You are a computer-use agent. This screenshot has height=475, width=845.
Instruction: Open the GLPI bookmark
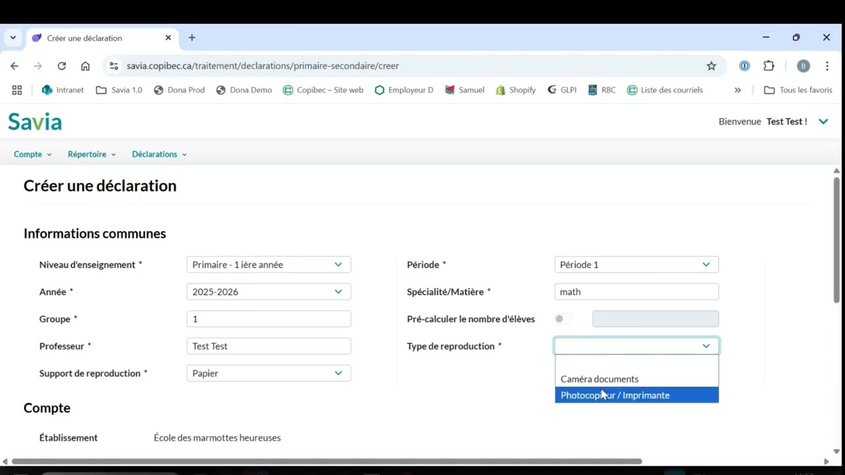[562, 90]
